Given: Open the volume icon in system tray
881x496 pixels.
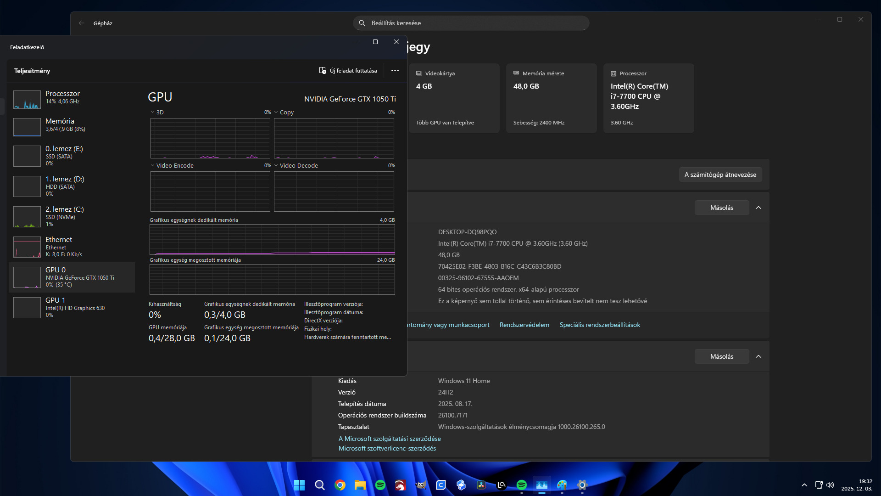Looking at the screenshot, I should tap(830, 485).
